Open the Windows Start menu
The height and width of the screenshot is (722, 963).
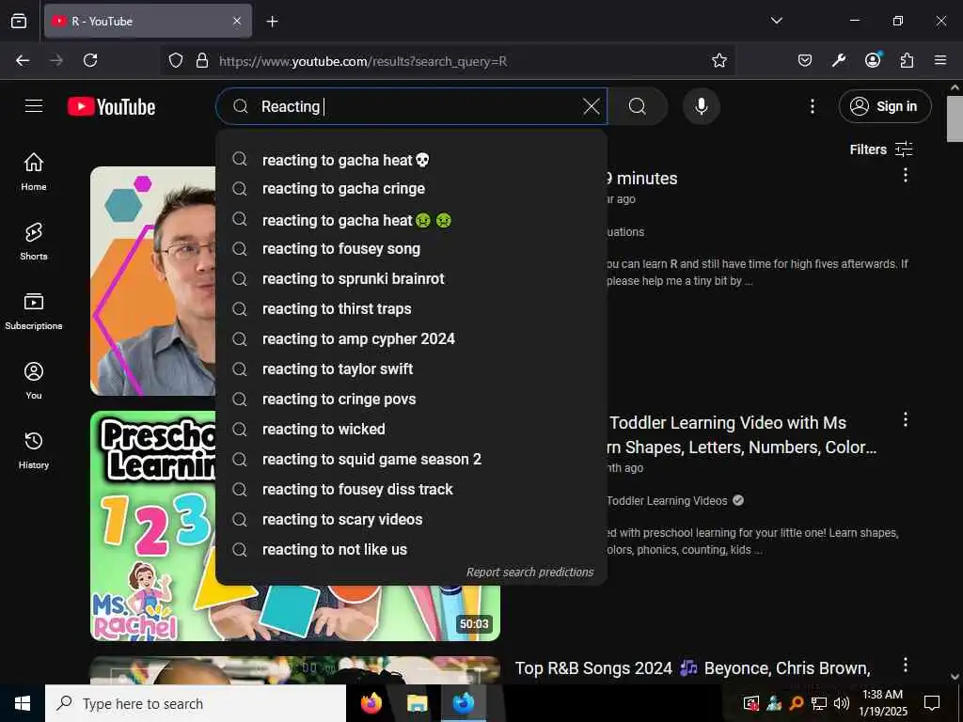pyautogui.click(x=23, y=703)
